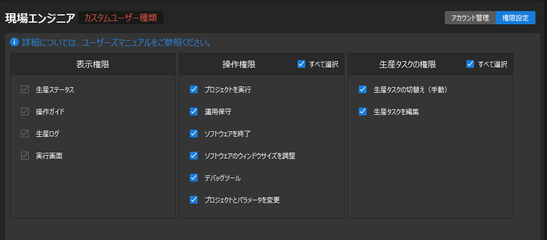Uncheck 生産タスクを編集 checkbox

tap(363, 111)
